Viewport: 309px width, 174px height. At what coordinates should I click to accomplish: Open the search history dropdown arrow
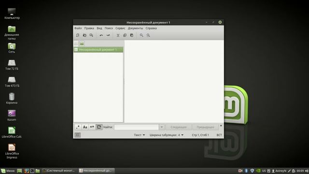[x=162, y=127]
